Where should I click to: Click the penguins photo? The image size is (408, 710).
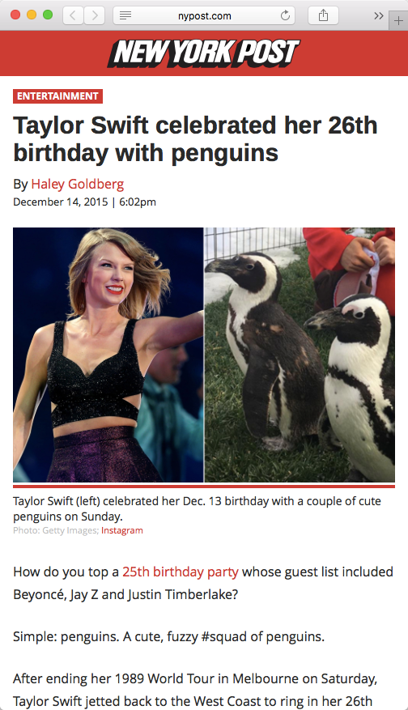[300, 355]
